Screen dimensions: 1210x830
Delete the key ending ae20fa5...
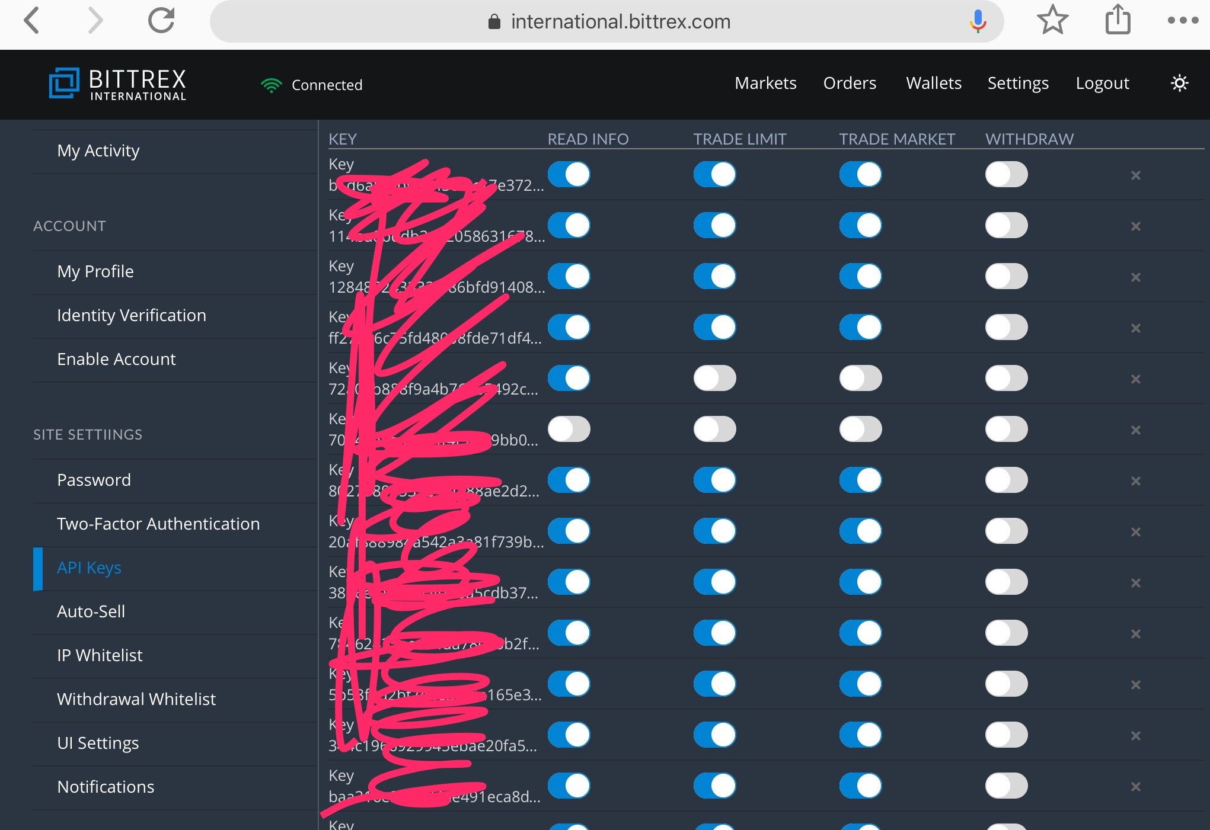pos(1136,736)
